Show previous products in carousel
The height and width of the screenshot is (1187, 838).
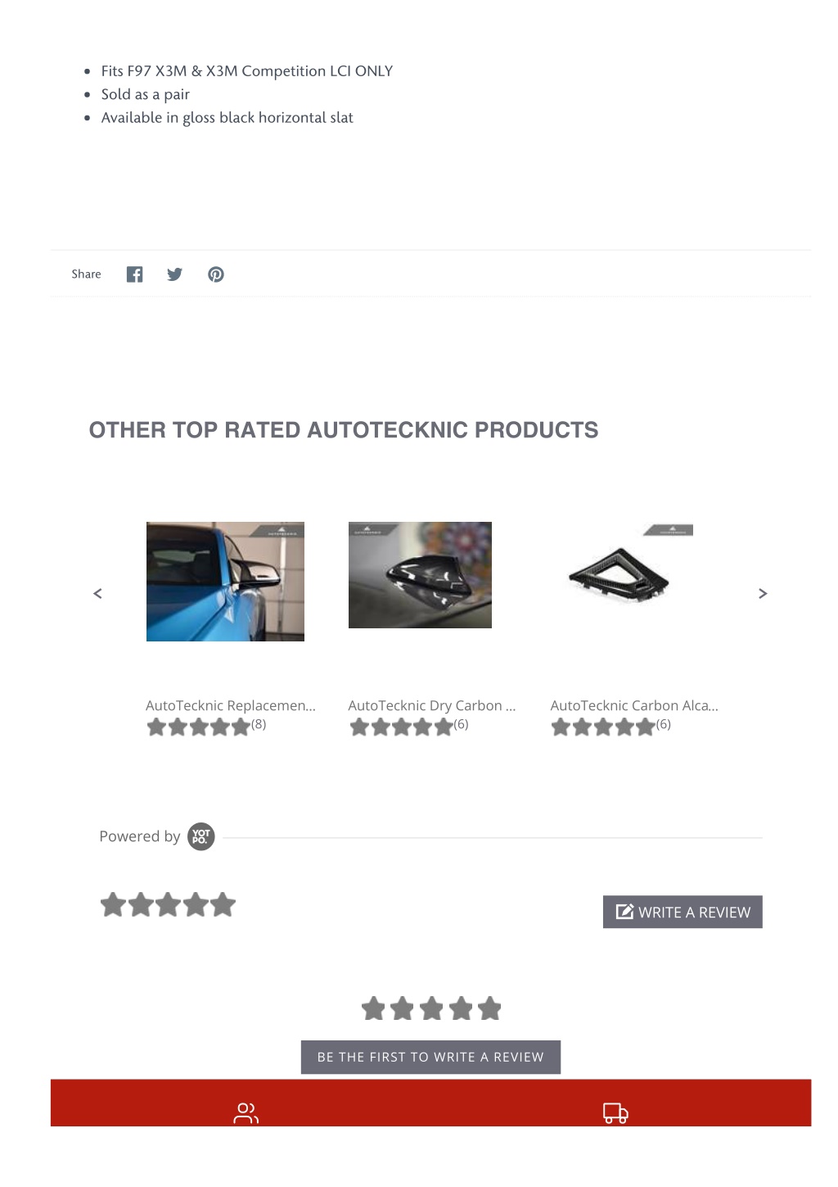pyautogui.click(x=97, y=593)
